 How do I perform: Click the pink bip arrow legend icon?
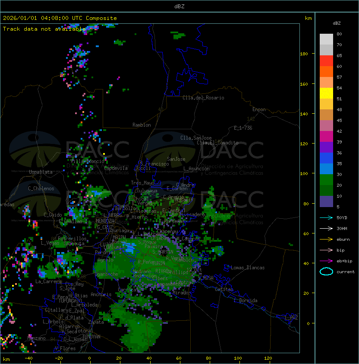(x=326, y=250)
